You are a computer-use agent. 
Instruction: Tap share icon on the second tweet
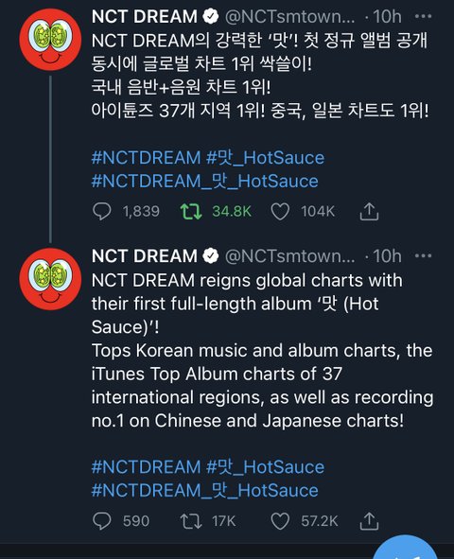(x=369, y=521)
